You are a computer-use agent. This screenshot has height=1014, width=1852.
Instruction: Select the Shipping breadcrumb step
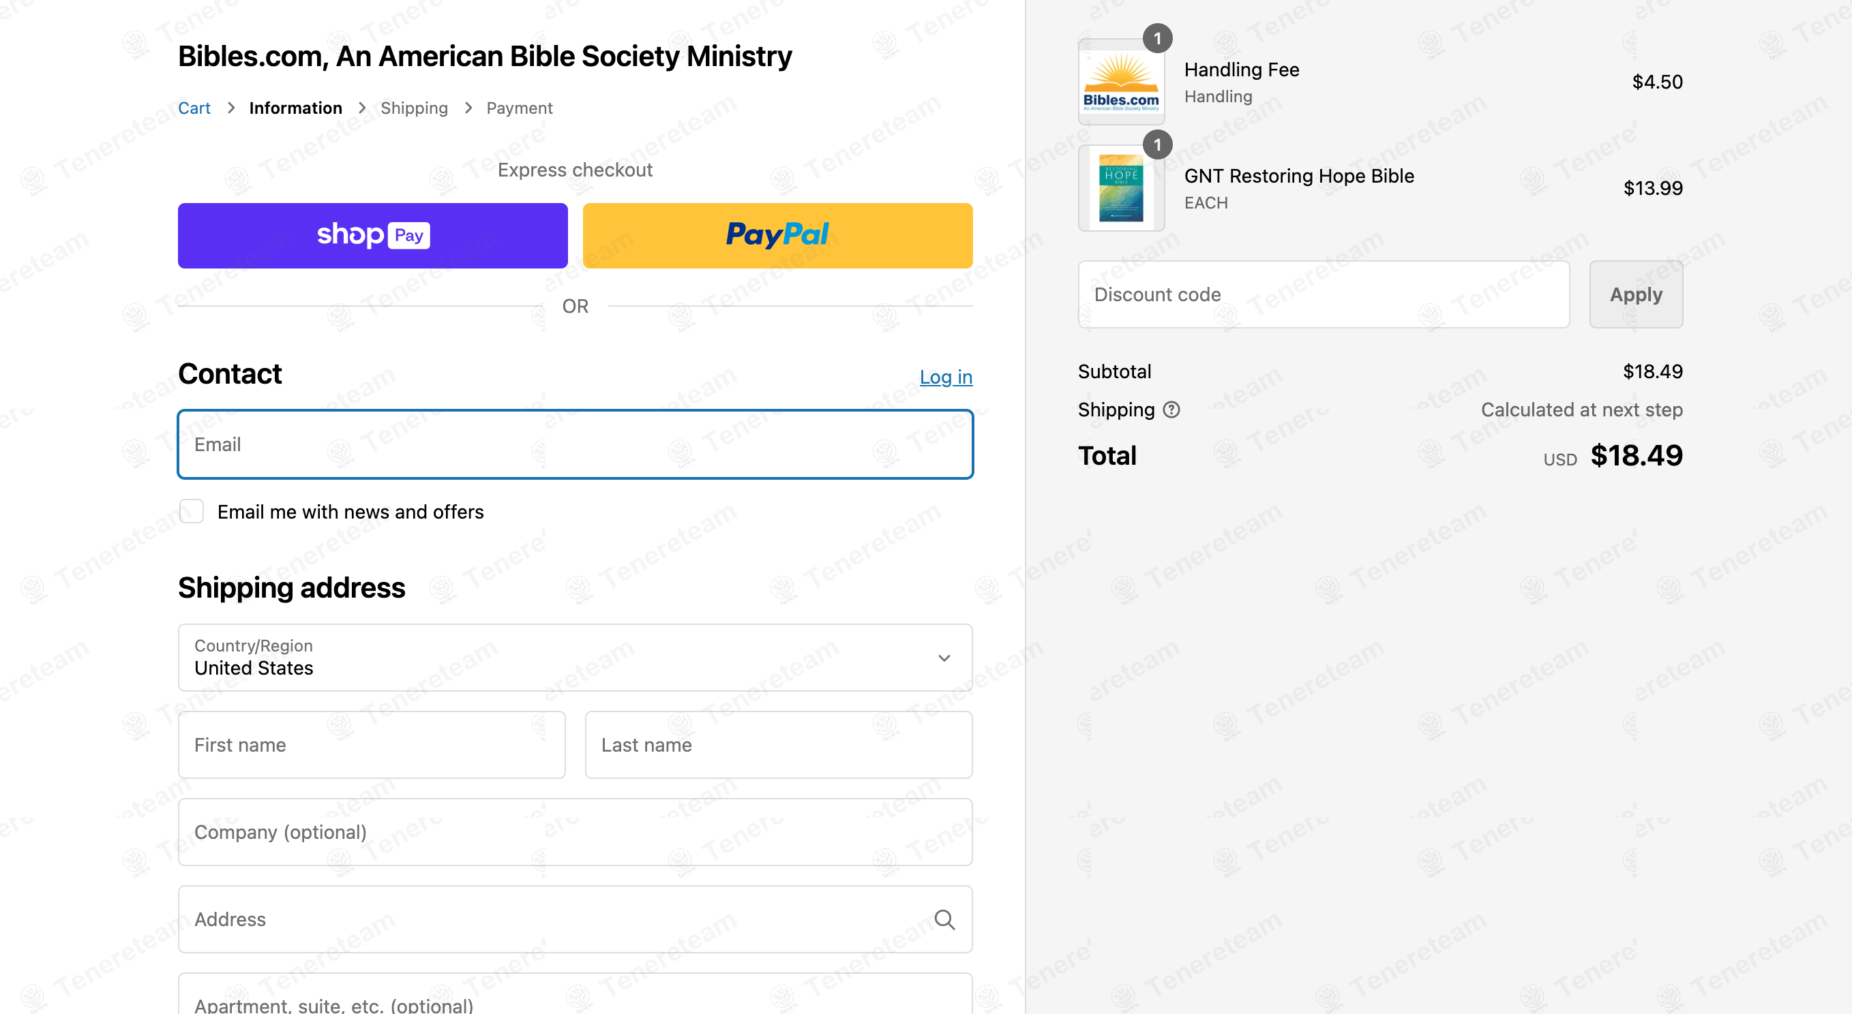(414, 108)
